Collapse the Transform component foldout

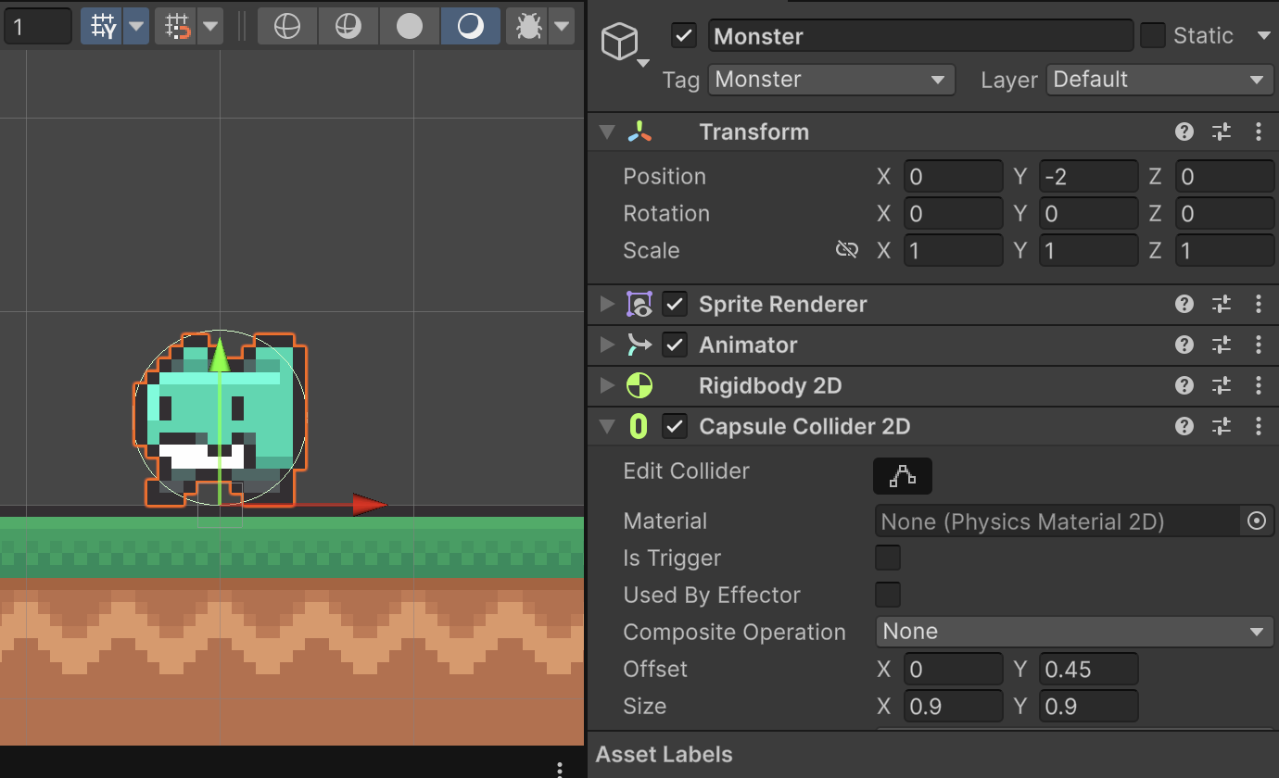(x=607, y=132)
